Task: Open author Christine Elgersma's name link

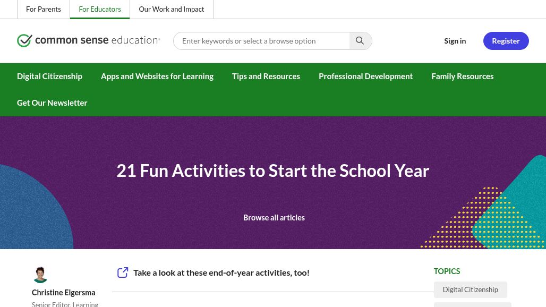Action: tap(63, 292)
